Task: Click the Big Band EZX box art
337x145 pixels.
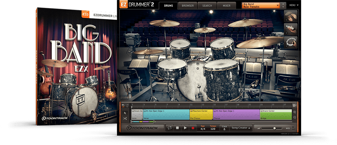Action: click(x=76, y=67)
